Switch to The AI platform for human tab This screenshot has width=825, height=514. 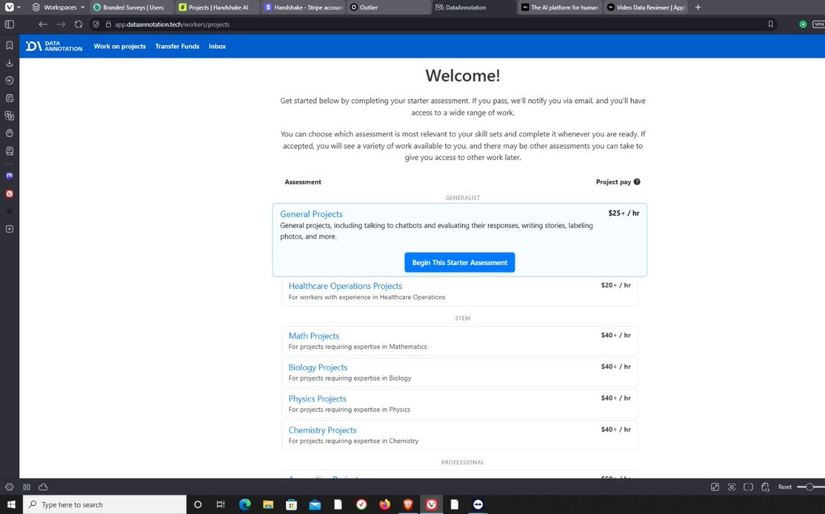coord(560,8)
